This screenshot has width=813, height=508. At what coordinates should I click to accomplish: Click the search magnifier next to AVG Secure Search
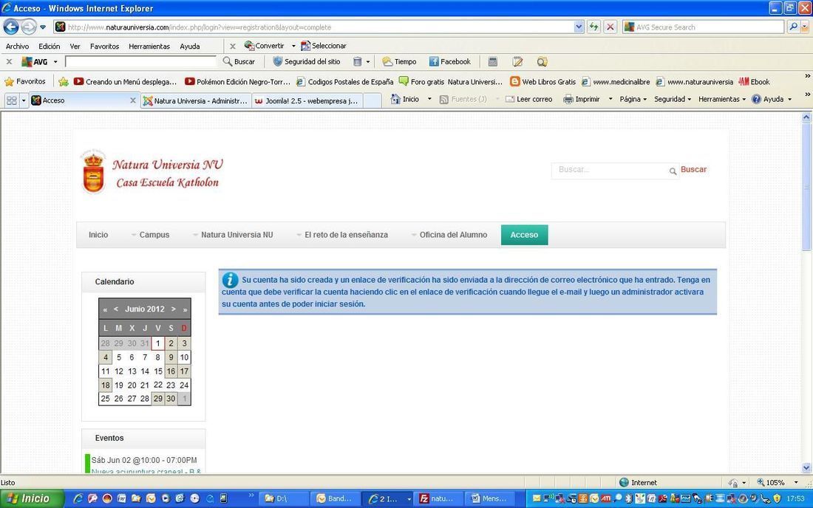(x=793, y=27)
